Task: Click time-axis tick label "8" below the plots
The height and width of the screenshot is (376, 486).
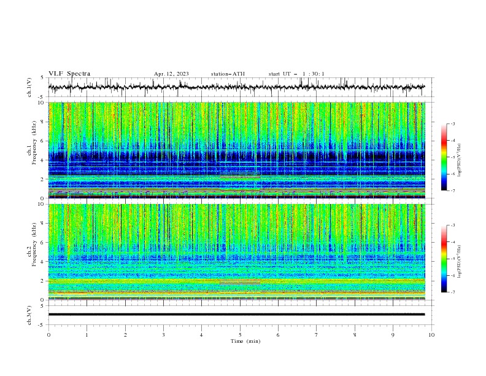Action: [355, 335]
